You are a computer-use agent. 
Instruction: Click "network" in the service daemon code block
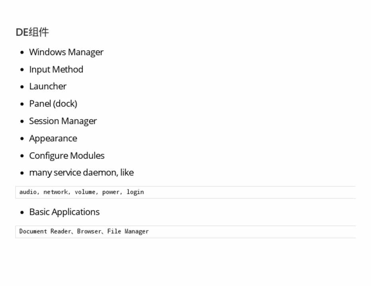(56, 192)
